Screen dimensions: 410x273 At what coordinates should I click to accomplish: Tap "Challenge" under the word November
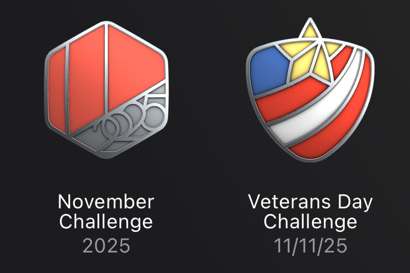[x=106, y=222]
